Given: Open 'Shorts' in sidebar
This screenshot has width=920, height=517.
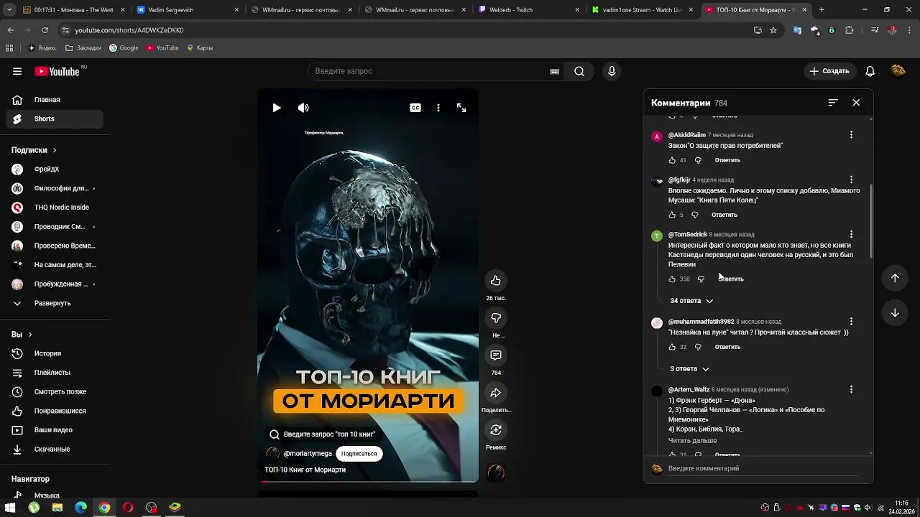Looking at the screenshot, I should click(55, 118).
